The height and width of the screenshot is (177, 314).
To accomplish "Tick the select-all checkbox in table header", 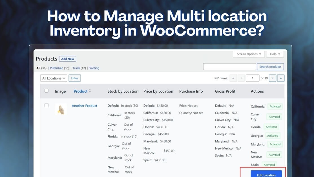I will pos(47,91).
